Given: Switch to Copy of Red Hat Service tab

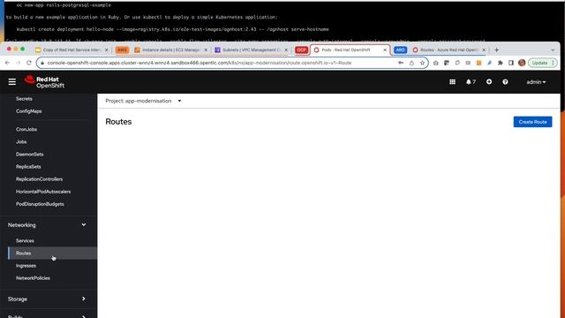Looking at the screenshot, I should [72, 49].
